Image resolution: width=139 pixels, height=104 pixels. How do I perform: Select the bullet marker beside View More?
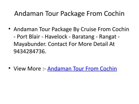point(9,68)
